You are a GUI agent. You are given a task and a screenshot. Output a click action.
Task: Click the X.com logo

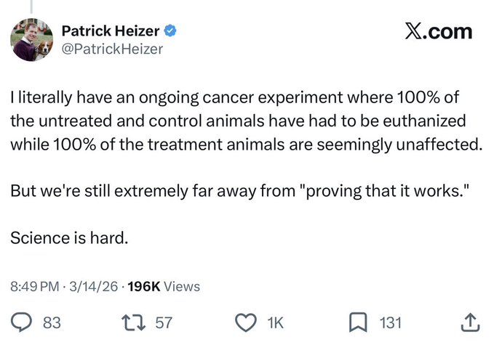coord(438,31)
